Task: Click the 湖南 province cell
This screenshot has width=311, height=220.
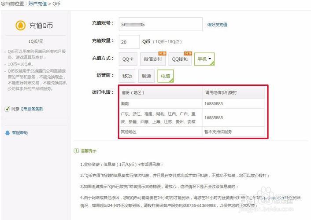Action: pos(161,104)
